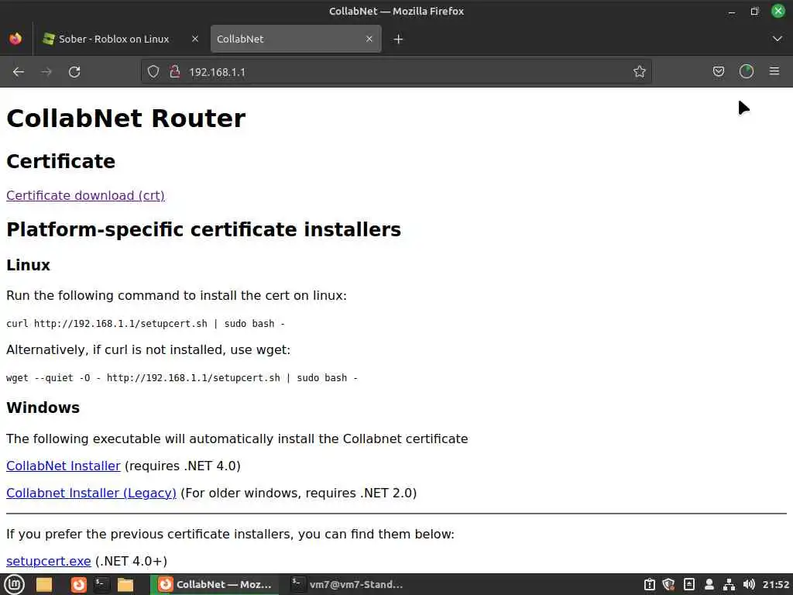Screen dimensions: 793x595
Task: Launch Firefox from the taskbar launcher
Action: pyautogui.click(x=78, y=585)
